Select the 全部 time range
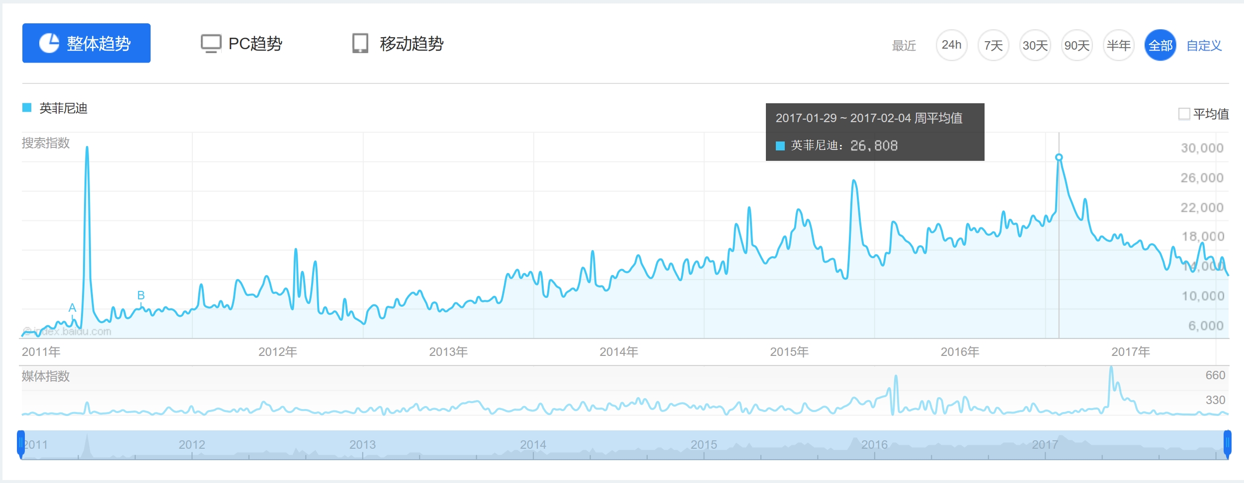Screen dimensions: 1244x483 (1160, 45)
